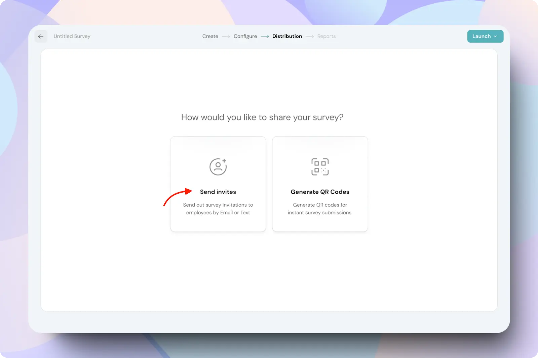The image size is (538, 358).
Task: Click the arrow between Configure and Distribution
Action: coord(265,36)
